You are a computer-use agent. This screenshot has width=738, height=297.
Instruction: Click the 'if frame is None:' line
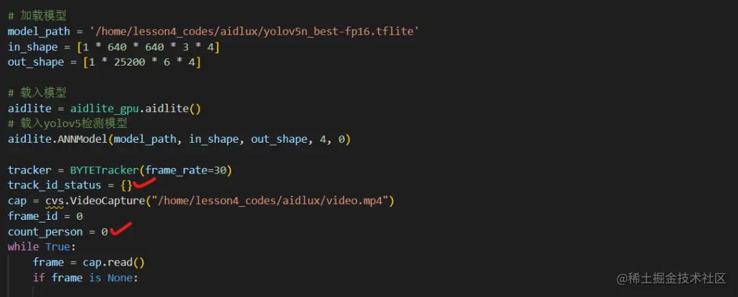pyautogui.click(x=85, y=278)
